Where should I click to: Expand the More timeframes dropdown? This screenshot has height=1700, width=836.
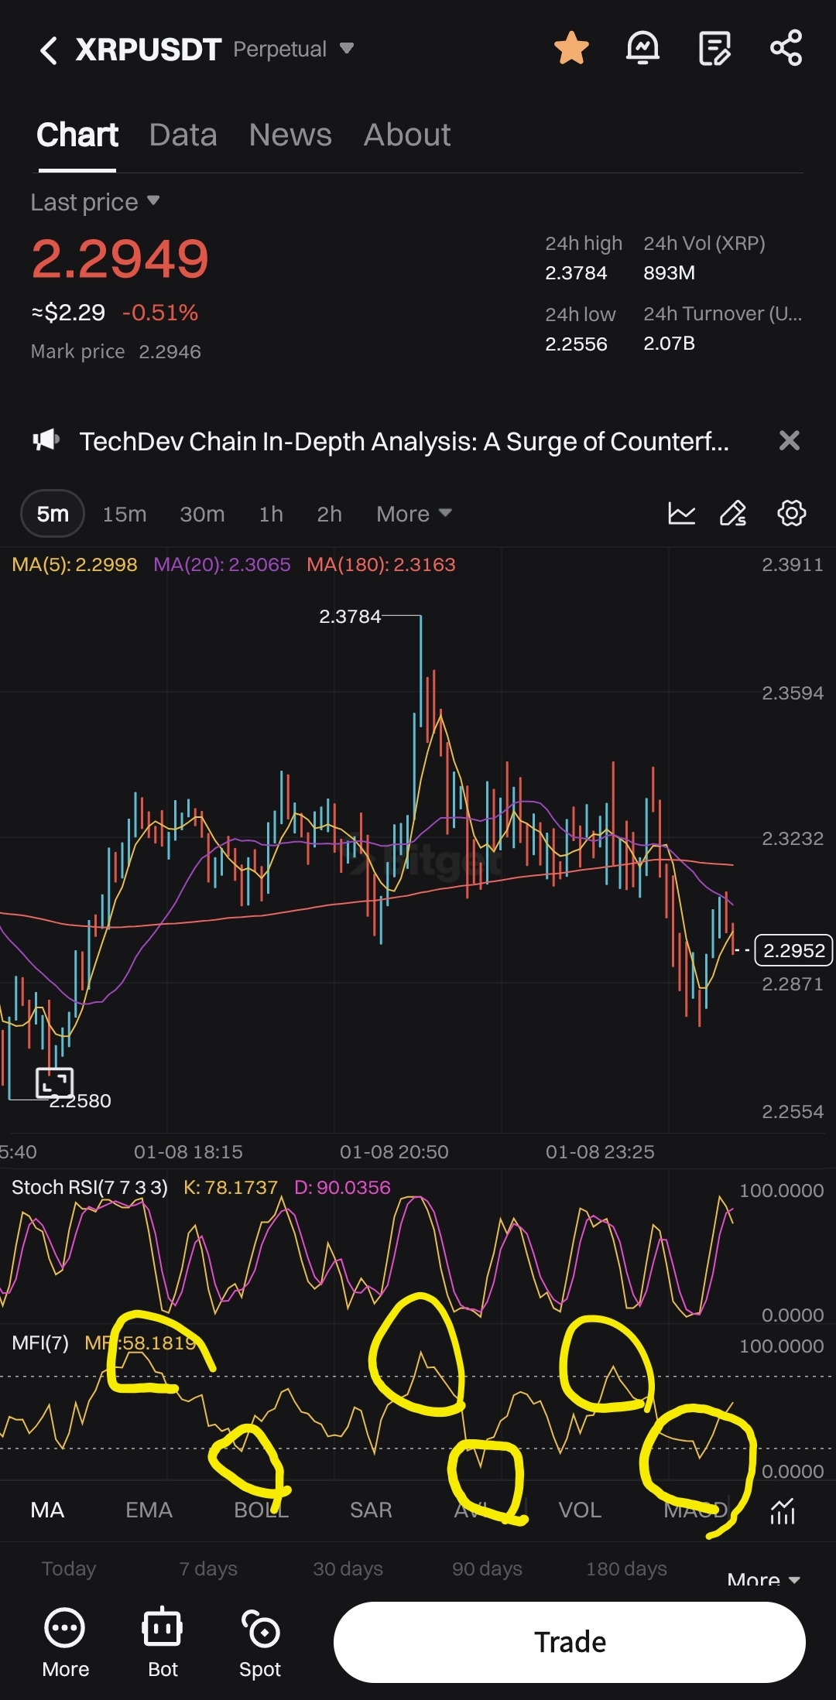point(414,514)
